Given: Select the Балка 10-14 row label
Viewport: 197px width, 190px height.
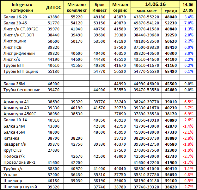Looking at the screenshot, I should (15, 120).
